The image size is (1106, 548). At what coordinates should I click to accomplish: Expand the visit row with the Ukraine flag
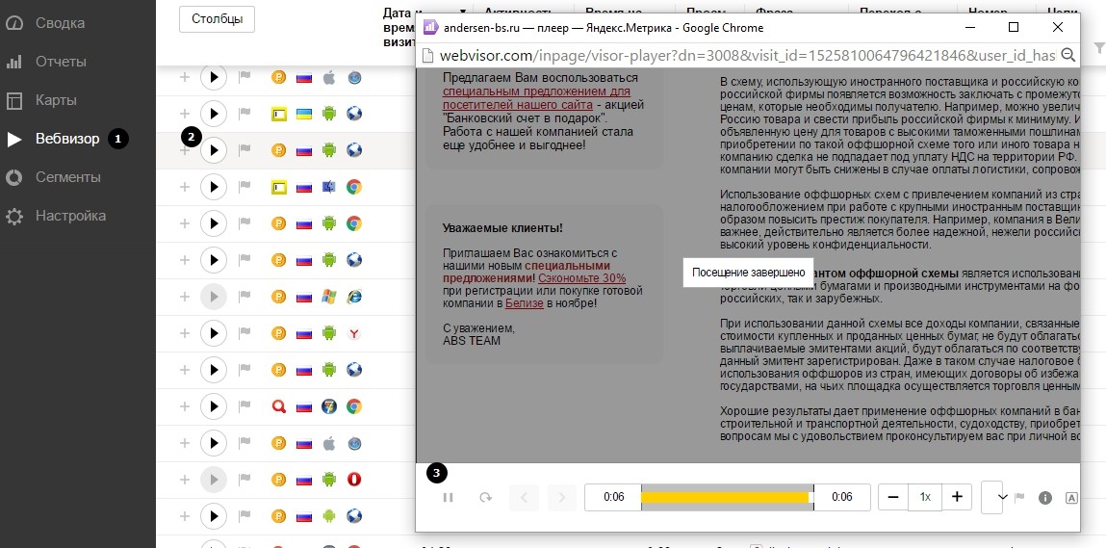tap(185, 113)
